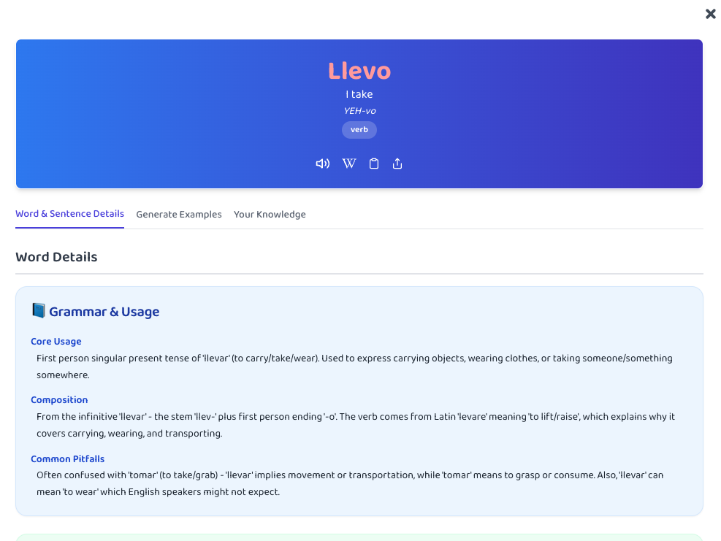Screen dimensions: 721x541
Task: Click the Common Pitfalls section heading
Action: [x=68, y=458]
